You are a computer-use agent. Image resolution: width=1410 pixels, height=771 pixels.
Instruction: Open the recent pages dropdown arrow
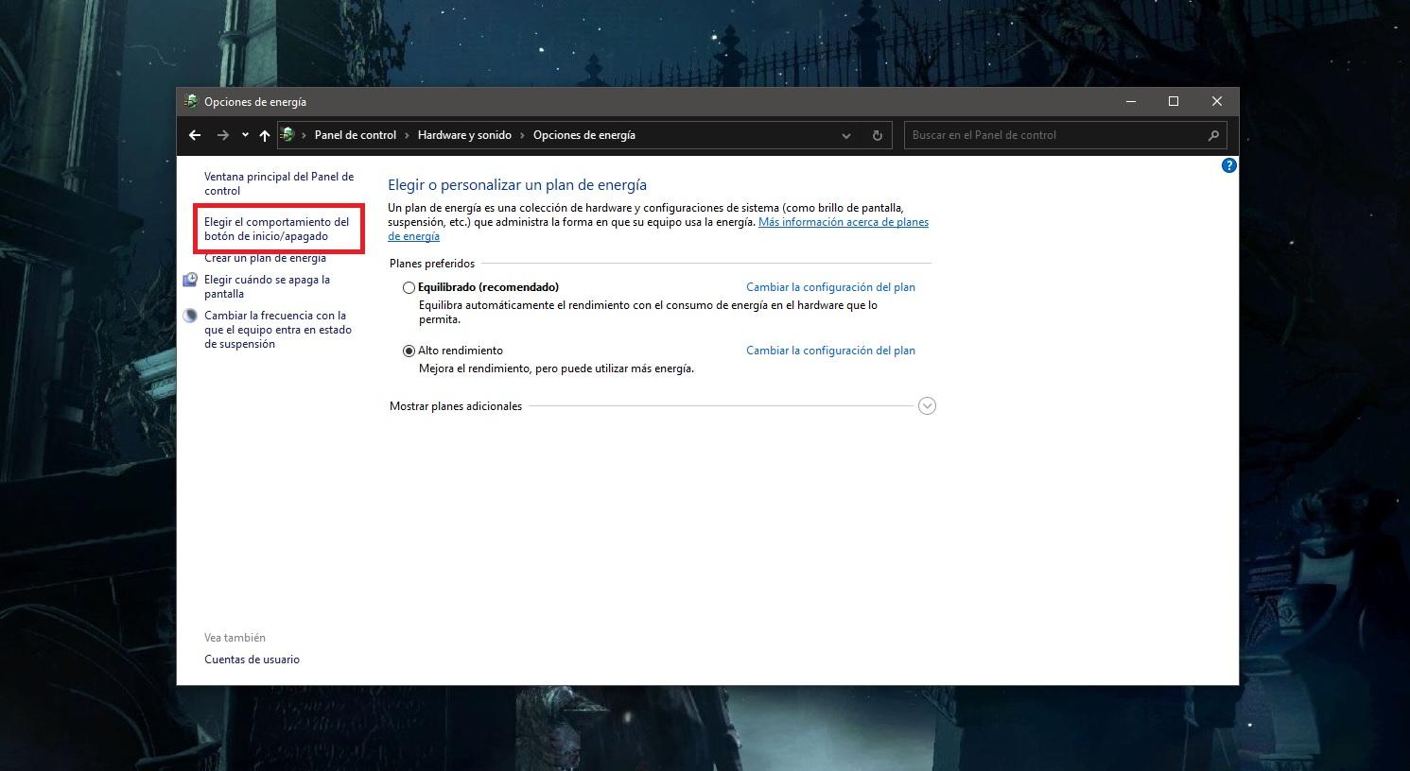tap(244, 135)
